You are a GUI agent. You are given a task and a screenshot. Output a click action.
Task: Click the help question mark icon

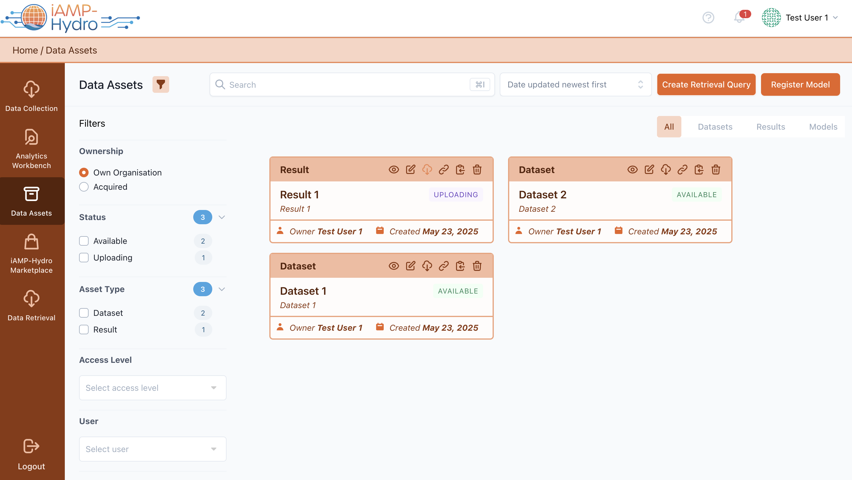click(708, 18)
